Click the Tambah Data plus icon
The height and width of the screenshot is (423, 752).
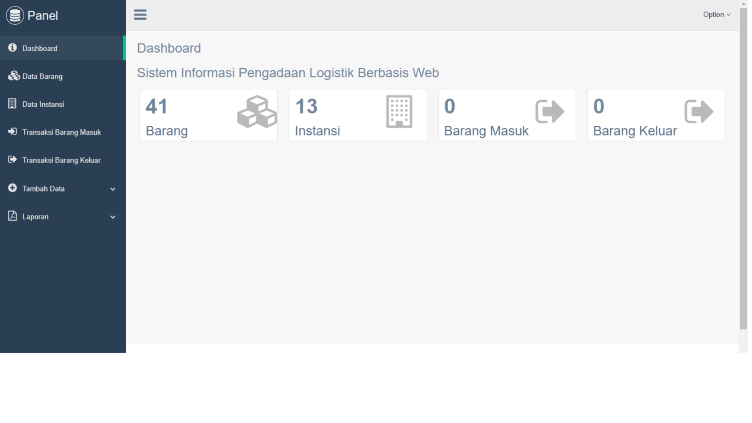click(12, 188)
